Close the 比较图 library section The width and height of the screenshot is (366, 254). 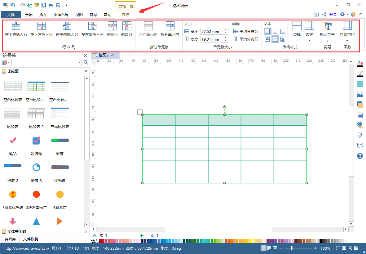point(86,71)
